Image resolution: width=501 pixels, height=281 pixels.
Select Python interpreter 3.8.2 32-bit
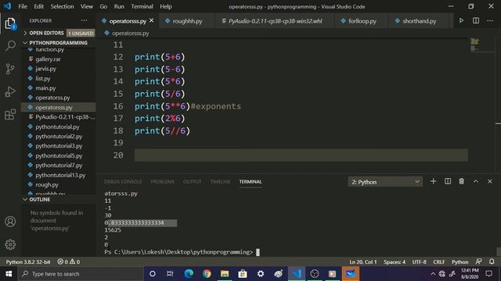coord(28,262)
